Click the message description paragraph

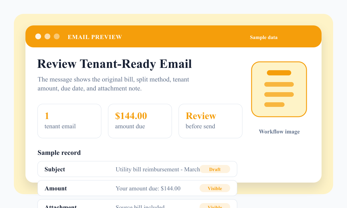[x=113, y=84]
